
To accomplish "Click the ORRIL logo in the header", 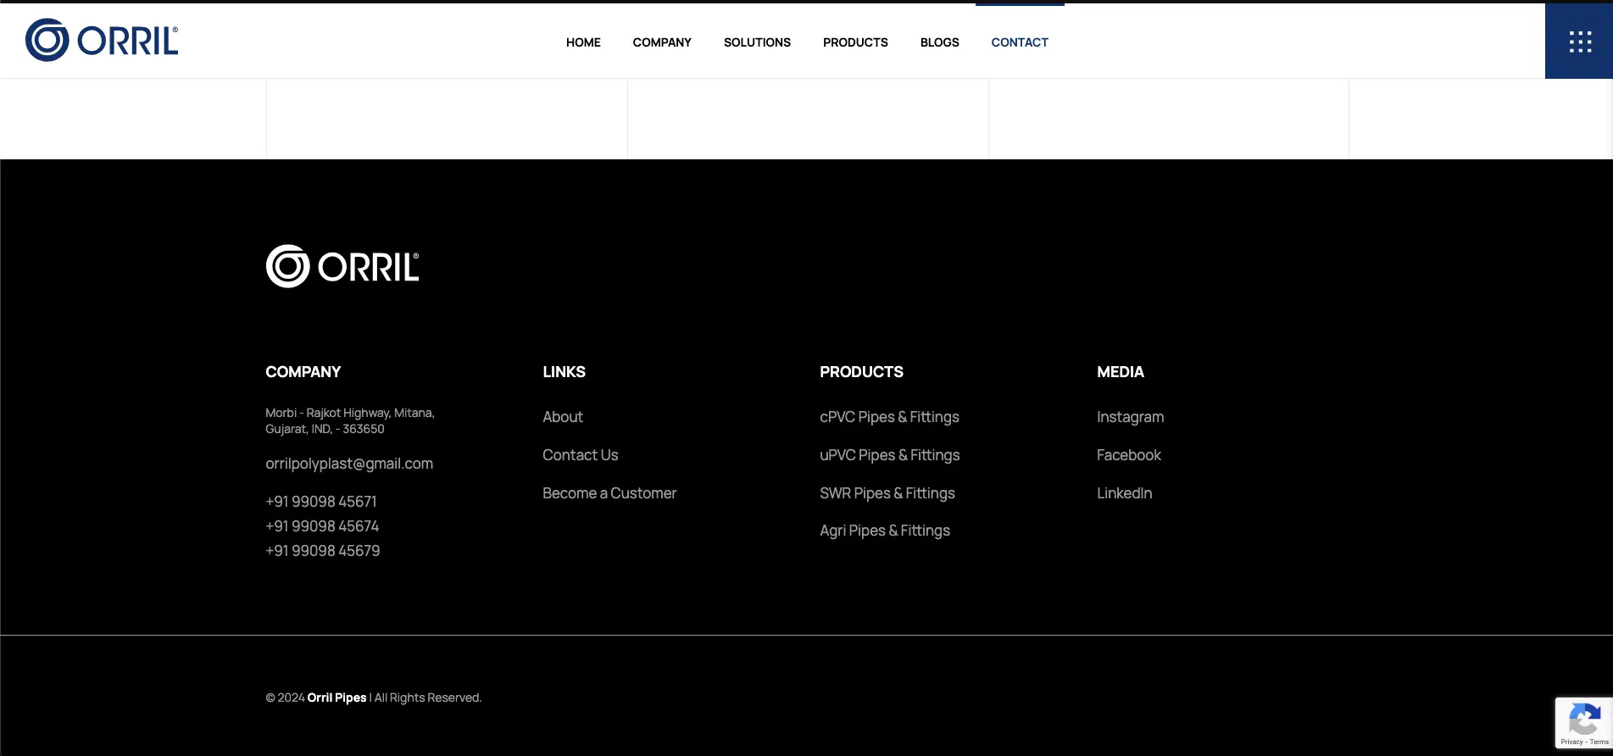I will (102, 40).
